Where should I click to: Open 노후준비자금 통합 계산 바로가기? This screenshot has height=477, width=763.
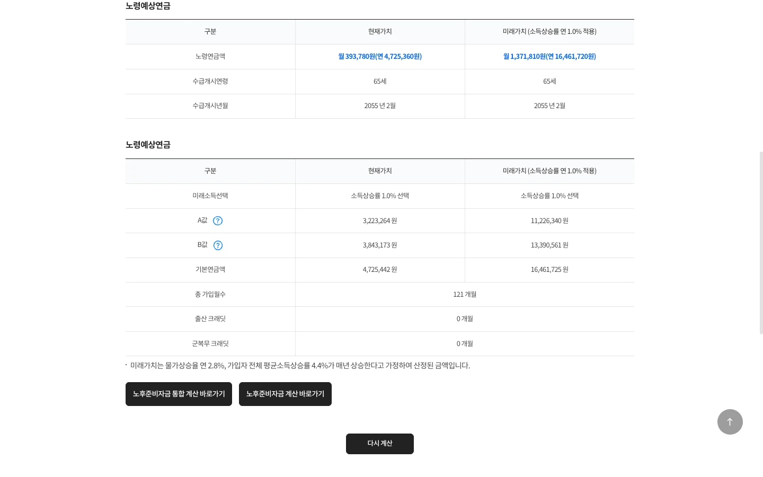coord(179,394)
